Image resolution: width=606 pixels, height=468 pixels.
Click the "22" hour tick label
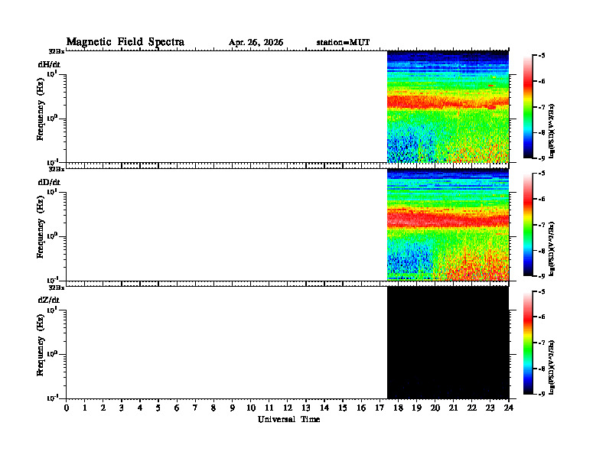point(472,408)
